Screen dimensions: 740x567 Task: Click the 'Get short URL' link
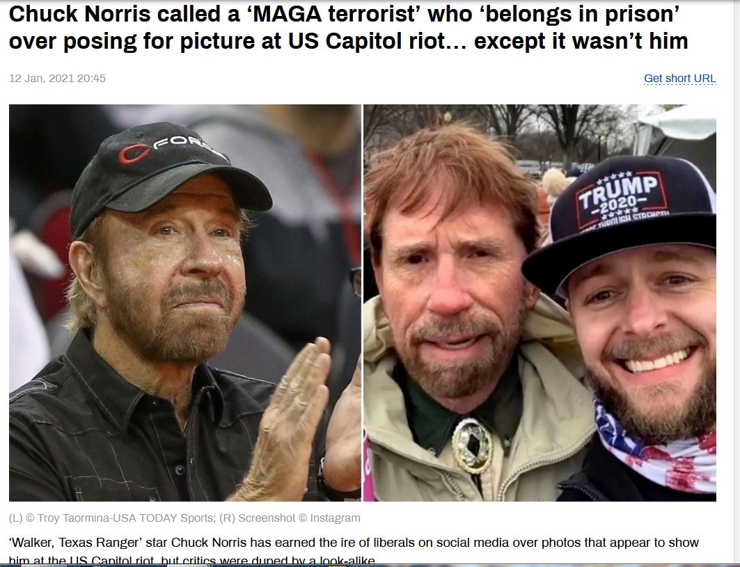[x=679, y=79]
